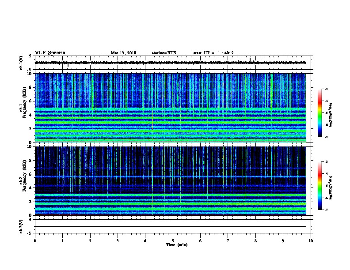Click the "station=HUS" header label
The width and height of the screenshot is (350, 270).
point(164,53)
